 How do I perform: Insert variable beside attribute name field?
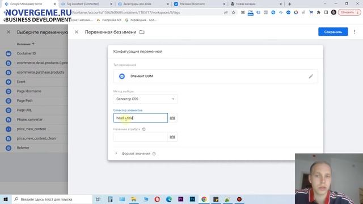pos(172,137)
